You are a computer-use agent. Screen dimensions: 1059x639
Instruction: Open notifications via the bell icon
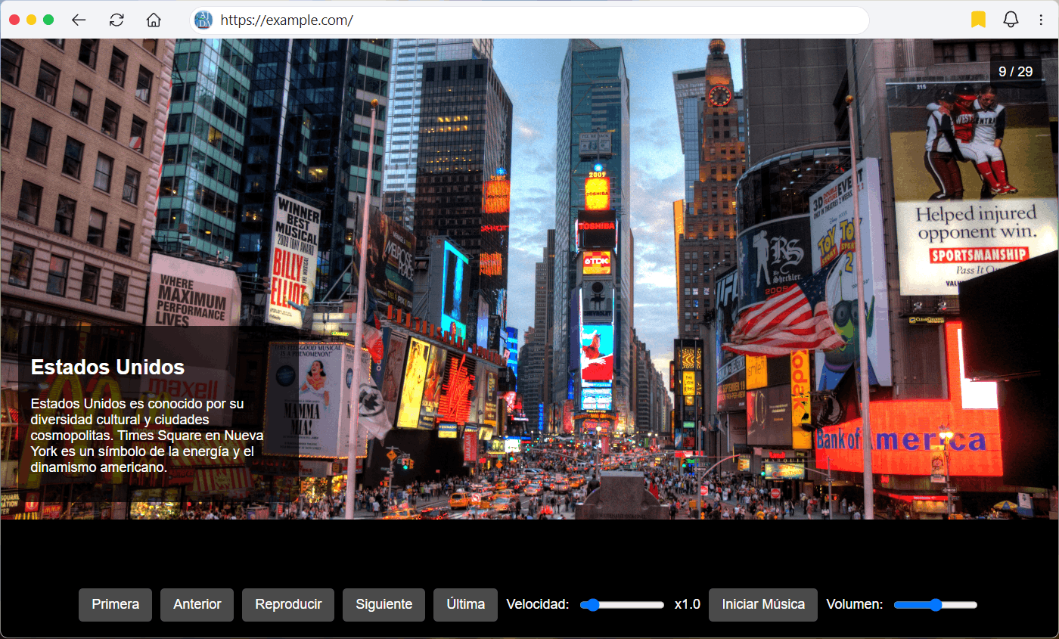(1011, 20)
